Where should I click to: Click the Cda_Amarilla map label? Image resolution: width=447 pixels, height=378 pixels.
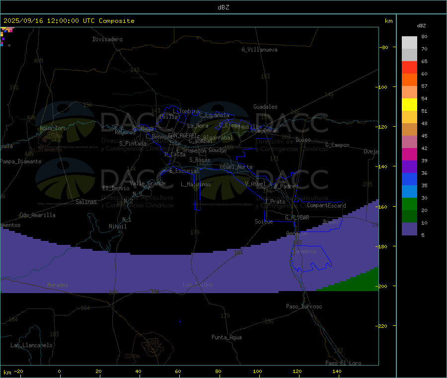click(x=37, y=215)
